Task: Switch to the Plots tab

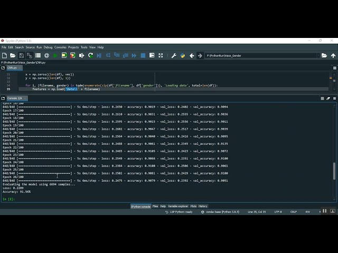Action: click(193, 206)
